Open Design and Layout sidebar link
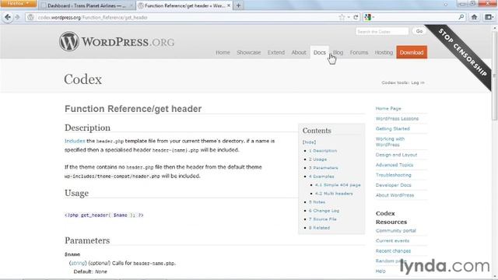Screen dimensions: 498x280 click(396, 155)
